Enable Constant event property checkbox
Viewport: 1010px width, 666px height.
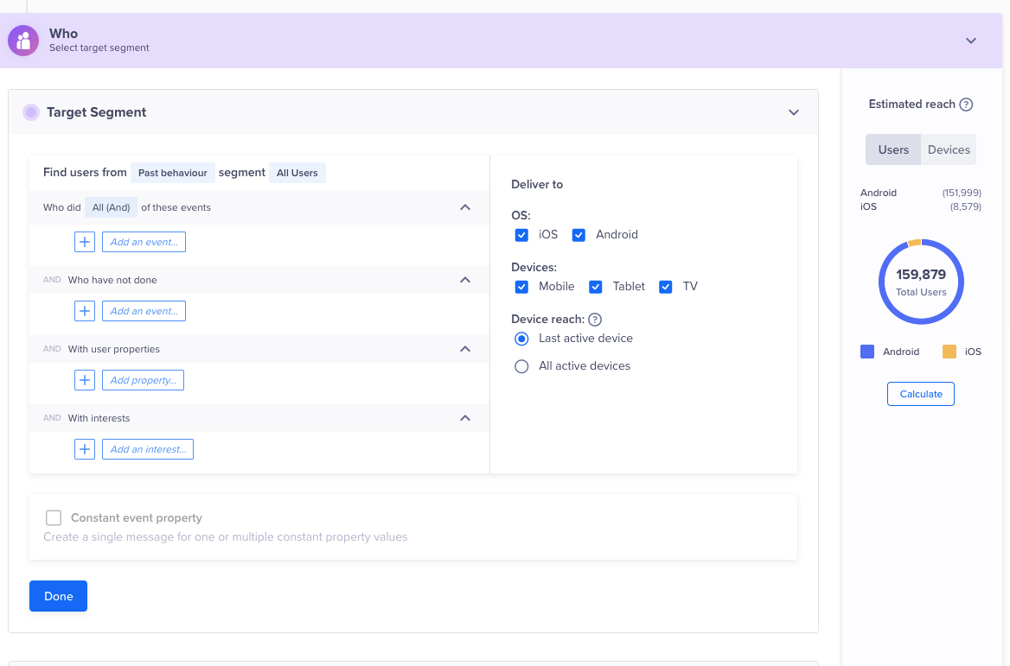pyautogui.click(x=54, y=518)
